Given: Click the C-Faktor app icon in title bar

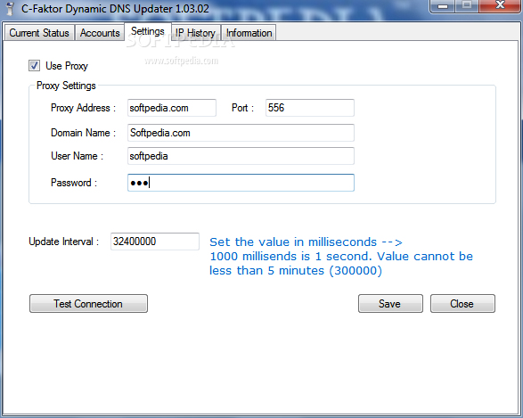Looking at the screenshot, I should point(11,8).
